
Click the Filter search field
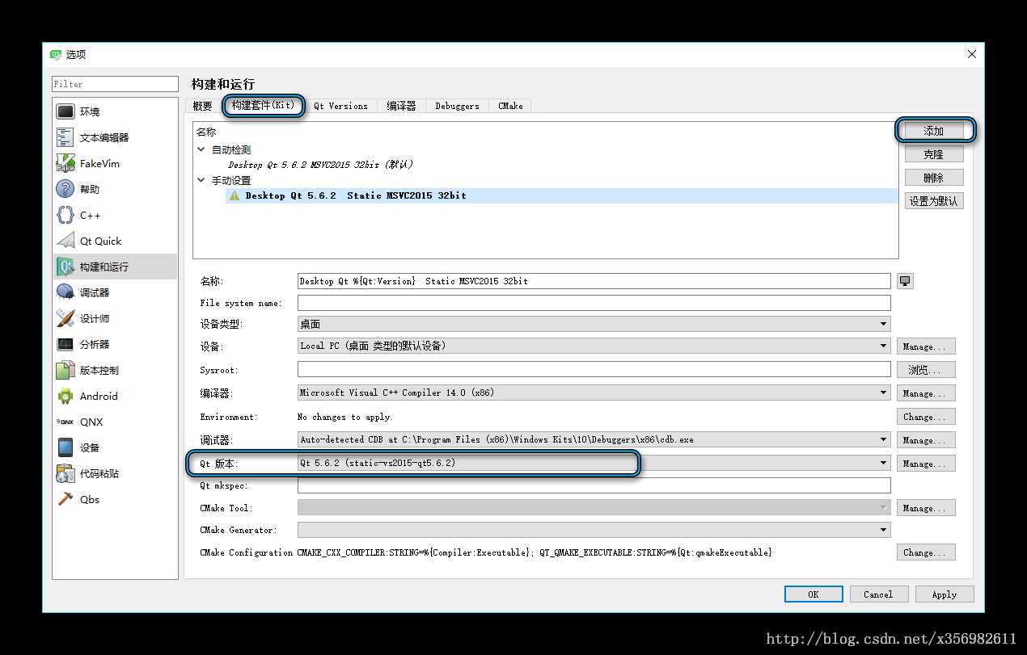coord(115,84)
